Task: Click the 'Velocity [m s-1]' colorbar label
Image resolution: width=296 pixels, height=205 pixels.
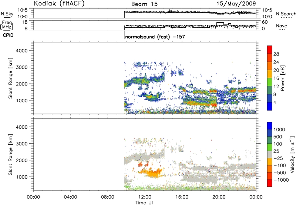Action: pos(292,154)
